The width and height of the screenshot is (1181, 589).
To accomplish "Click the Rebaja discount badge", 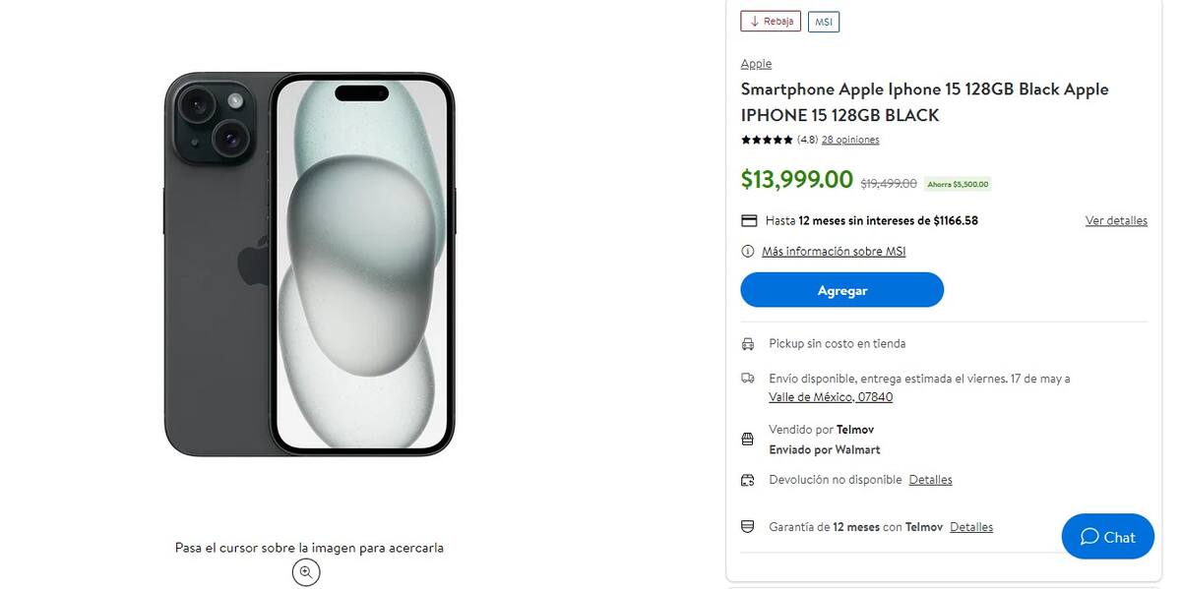I will 771,22.
